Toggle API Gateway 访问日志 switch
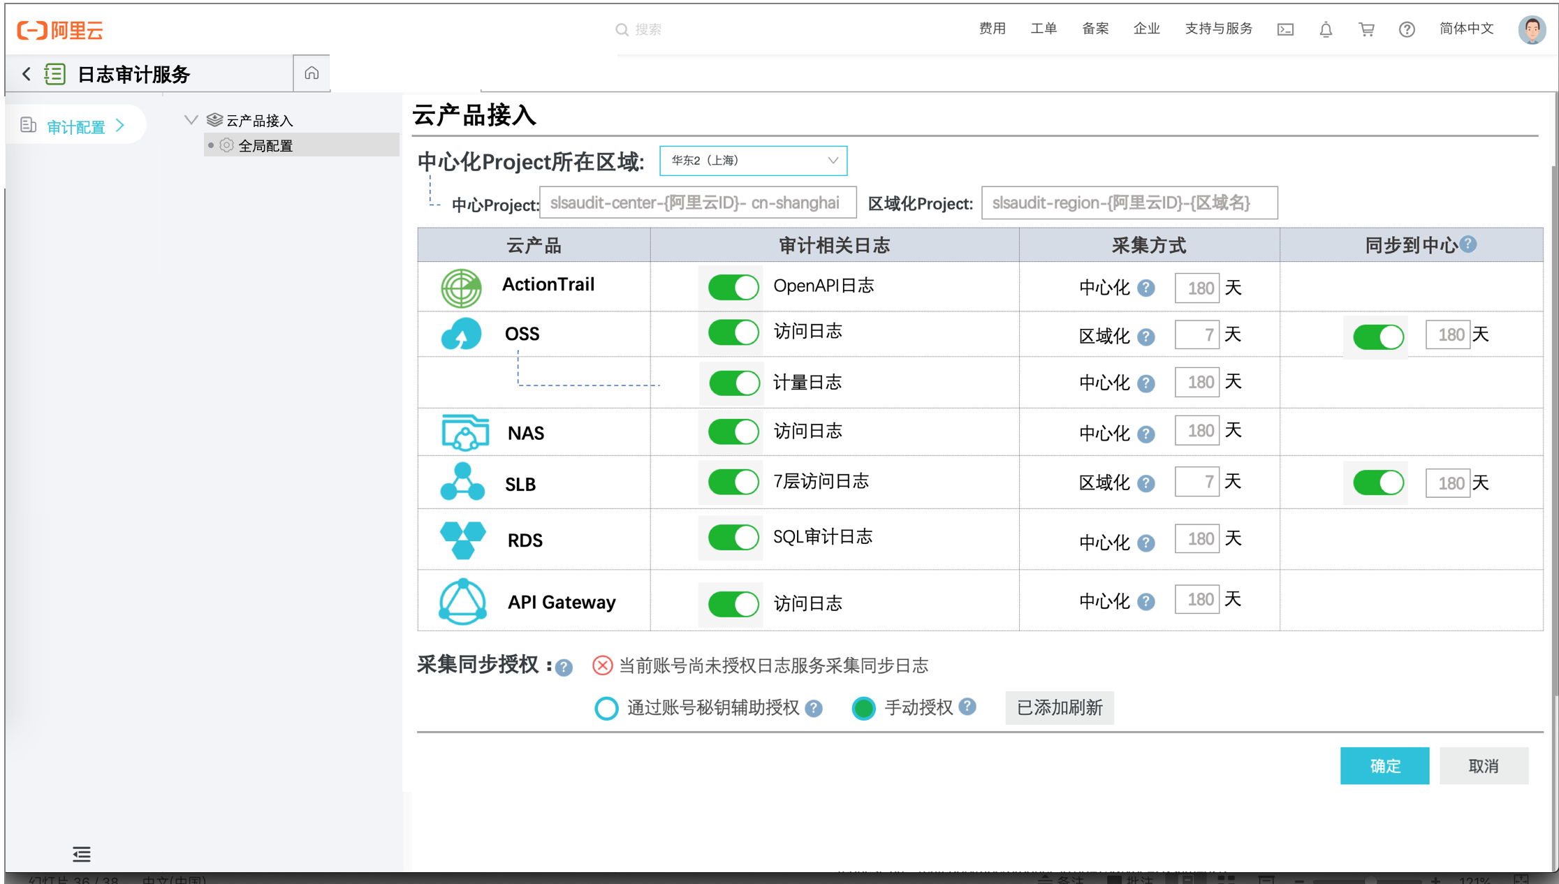This screenshot has height=884, width=1559. coord(733,604)
